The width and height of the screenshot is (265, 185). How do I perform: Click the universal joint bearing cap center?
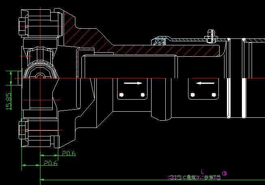[40, 75]
